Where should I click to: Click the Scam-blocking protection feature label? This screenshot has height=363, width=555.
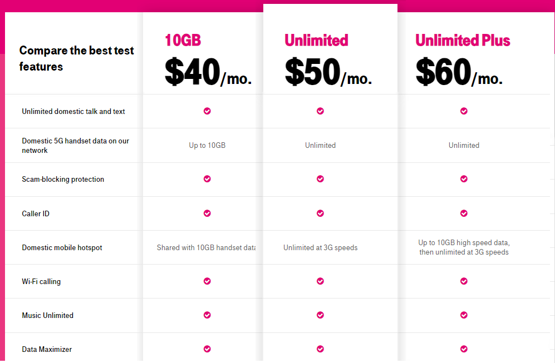[x=63, y=179]
